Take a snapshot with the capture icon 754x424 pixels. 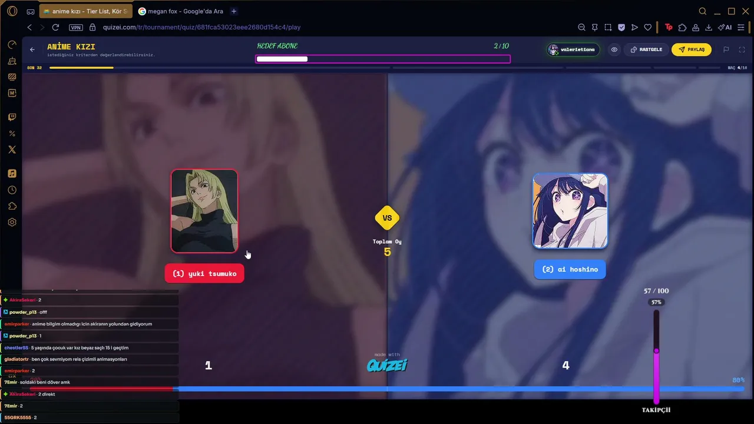[x=608, y=27]
